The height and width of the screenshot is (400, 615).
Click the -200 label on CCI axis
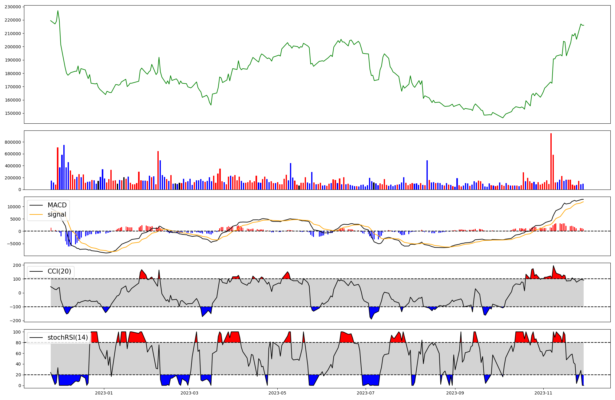tap(16, 321)
